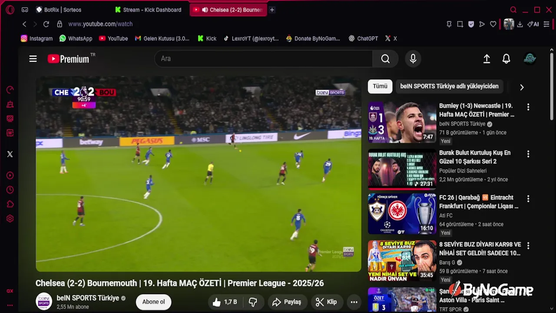Open the Gelen Kutusu Gmail bookmark
The image size is (556, 313).
coord(162,38)
